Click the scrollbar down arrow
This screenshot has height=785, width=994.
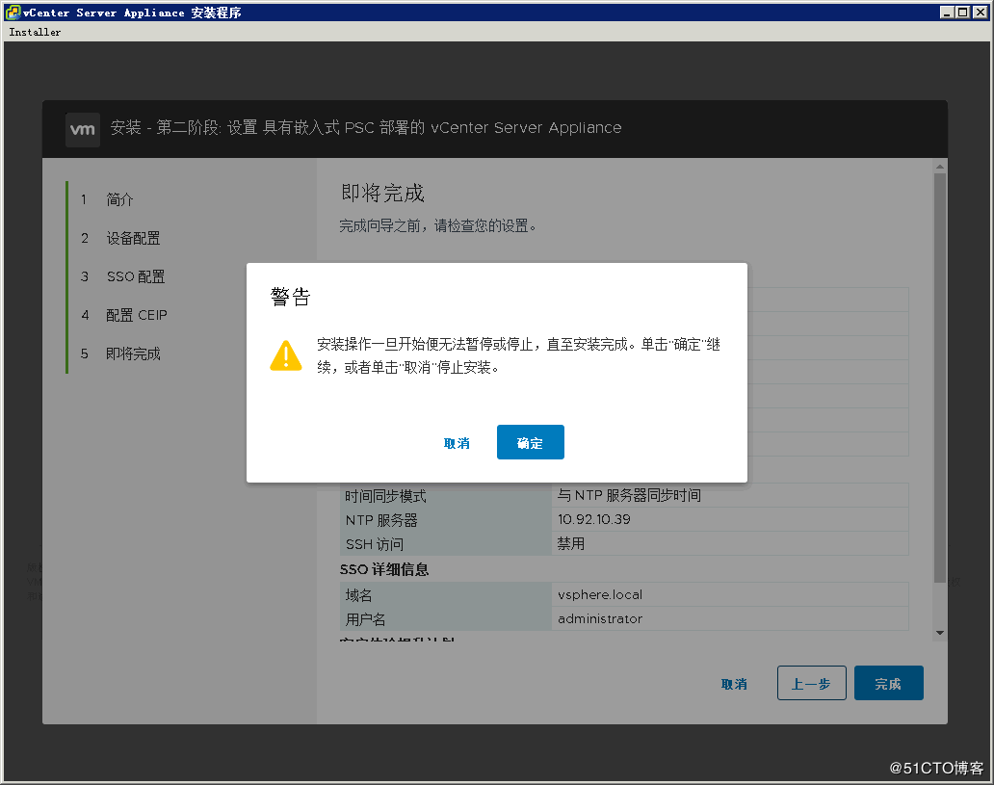(x=940, y=632)
